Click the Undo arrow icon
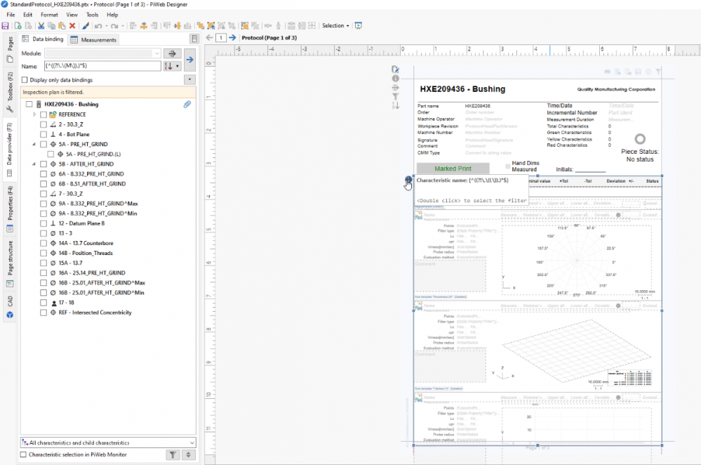The width and height of the screenshot is (701, 465). pos(98,26)
